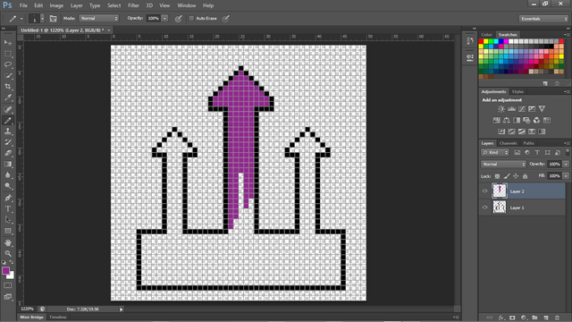Open the Timeline tab
The image size is (572, 322).
pyautogui.click(x=57, y=317)
